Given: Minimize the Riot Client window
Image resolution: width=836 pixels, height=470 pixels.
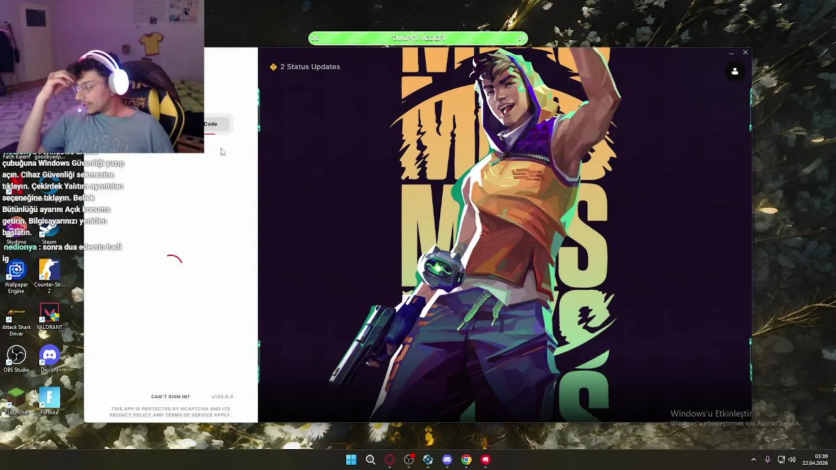Looking at the screenshot, I should (731, 52).
